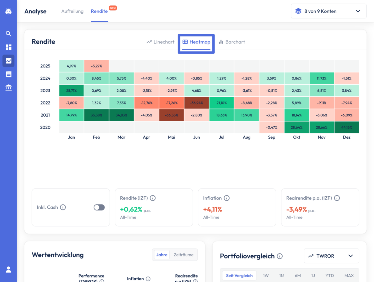
Task: Click heatmap cell -17,26% for Mai 2022
Action: tap(172, 103)
